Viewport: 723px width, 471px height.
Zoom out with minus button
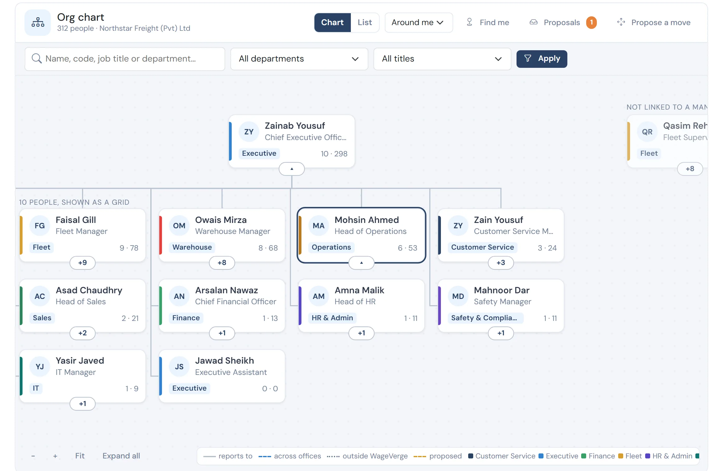[33, 456]
